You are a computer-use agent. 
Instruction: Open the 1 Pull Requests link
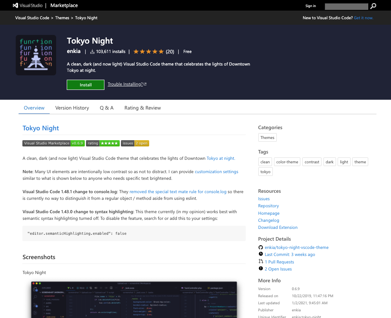279,262
